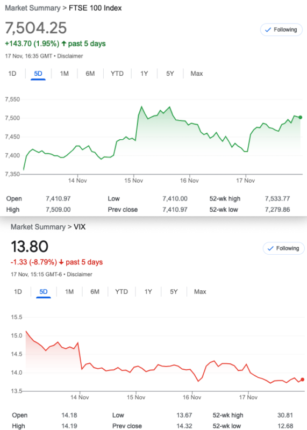Viewport: 307px width, 430px height.
Task: Click the 16 Nov label on VIX chart axis
Action: coord(192,397)
